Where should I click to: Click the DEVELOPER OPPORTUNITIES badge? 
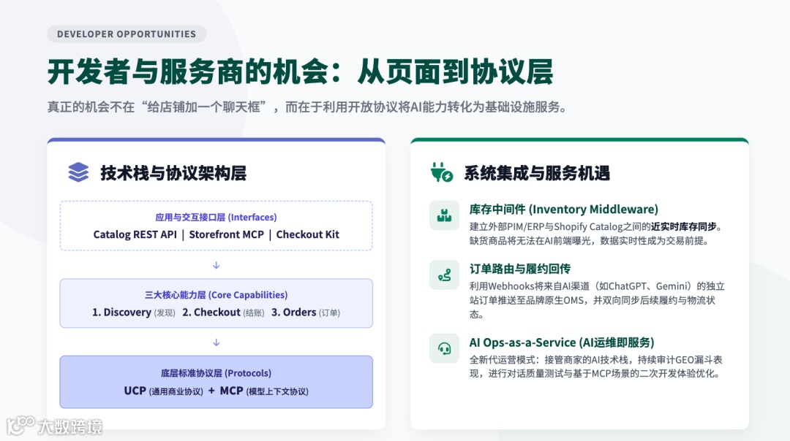pyautogui.click(x=127, y=34)
